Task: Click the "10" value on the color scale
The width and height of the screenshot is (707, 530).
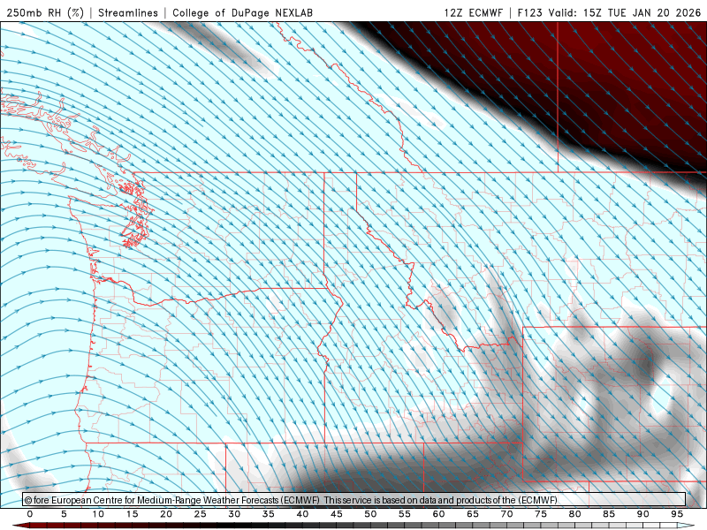Action: 98,514
